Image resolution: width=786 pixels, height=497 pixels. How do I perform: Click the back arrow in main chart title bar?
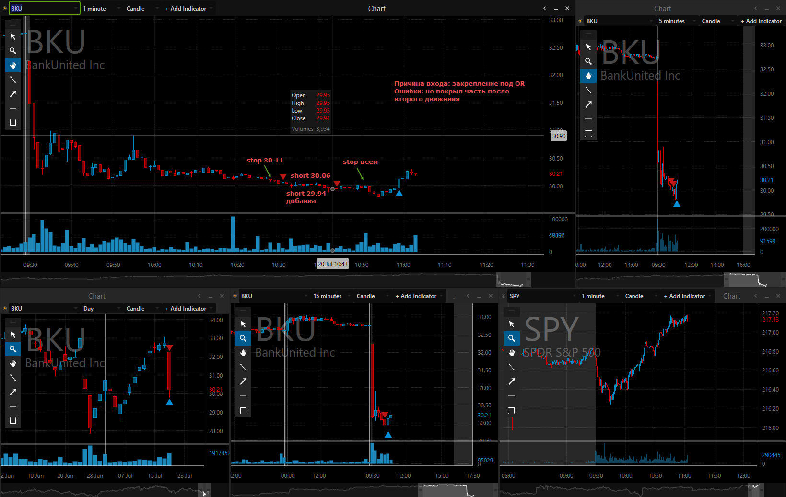(x=544, y=9)
